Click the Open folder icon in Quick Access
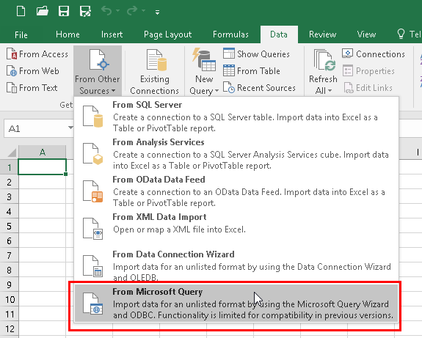Image resolution: width=422 pixels, height=338 pixels. click(x=43, y=12)
